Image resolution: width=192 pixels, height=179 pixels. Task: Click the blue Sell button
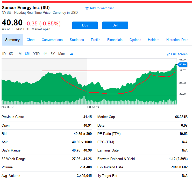[x=115, y=25]
